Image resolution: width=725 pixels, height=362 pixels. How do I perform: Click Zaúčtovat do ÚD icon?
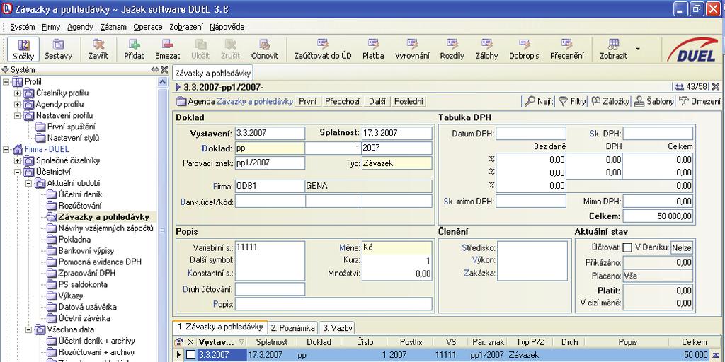click(323, 49)
